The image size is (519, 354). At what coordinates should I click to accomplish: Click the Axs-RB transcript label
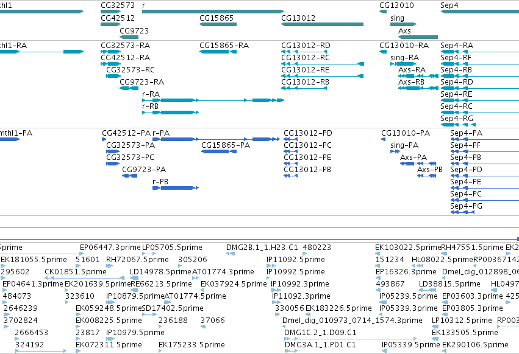[x=411, y=82]
